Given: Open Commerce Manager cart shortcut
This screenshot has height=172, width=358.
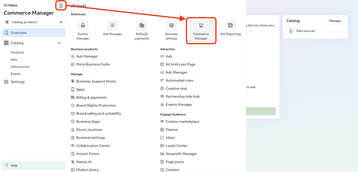Looking at the screenshot, I should [x=201, y=26].
